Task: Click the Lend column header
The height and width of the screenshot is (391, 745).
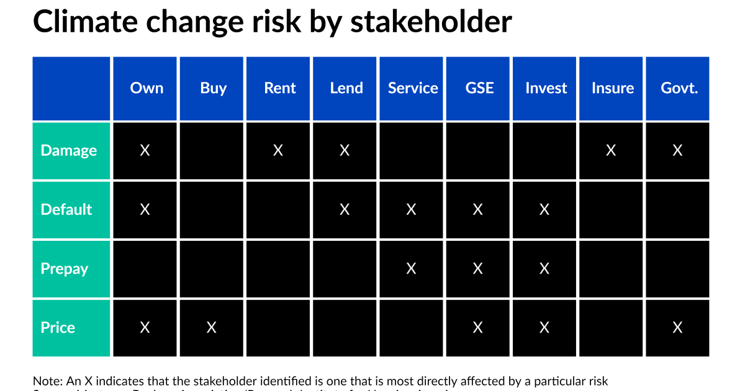Action: [x=346, y=88]
